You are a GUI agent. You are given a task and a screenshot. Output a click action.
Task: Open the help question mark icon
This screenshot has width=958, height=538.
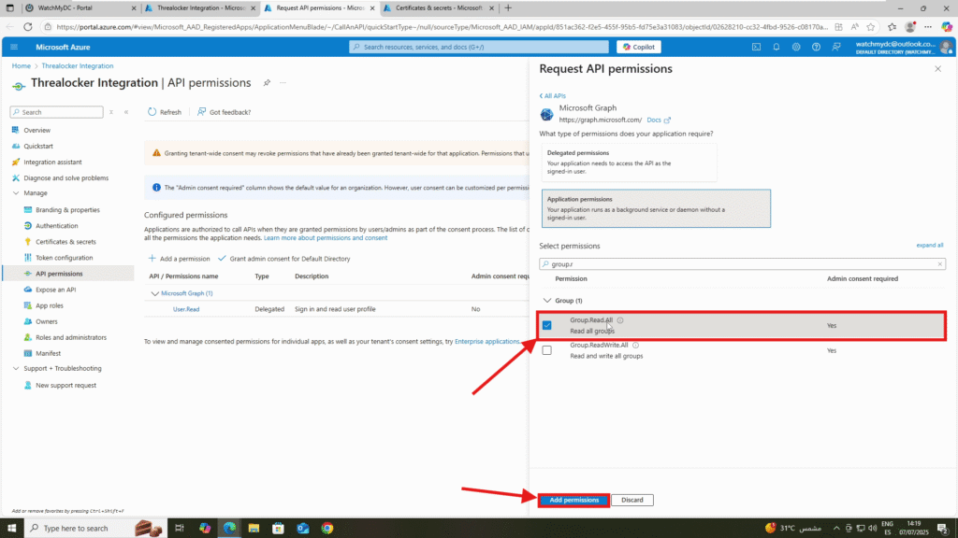(x=816, y=47)
